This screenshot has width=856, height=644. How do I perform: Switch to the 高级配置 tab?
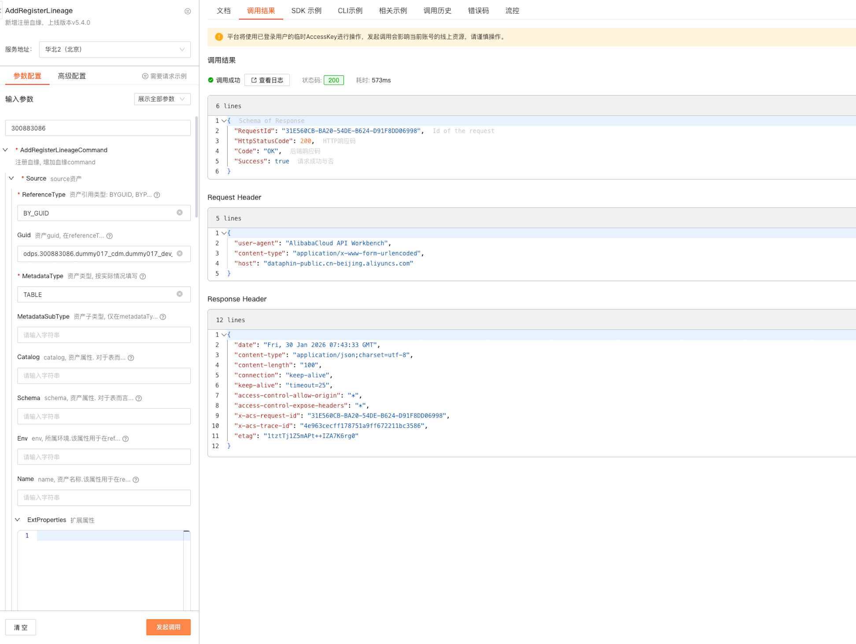72,76
